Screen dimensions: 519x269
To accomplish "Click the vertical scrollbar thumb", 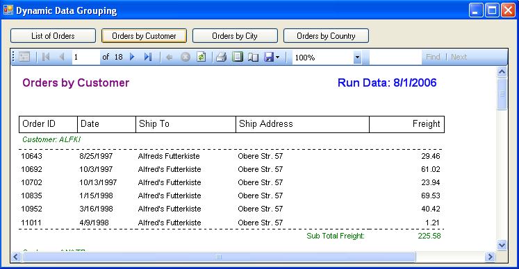I will pos(502,94).
